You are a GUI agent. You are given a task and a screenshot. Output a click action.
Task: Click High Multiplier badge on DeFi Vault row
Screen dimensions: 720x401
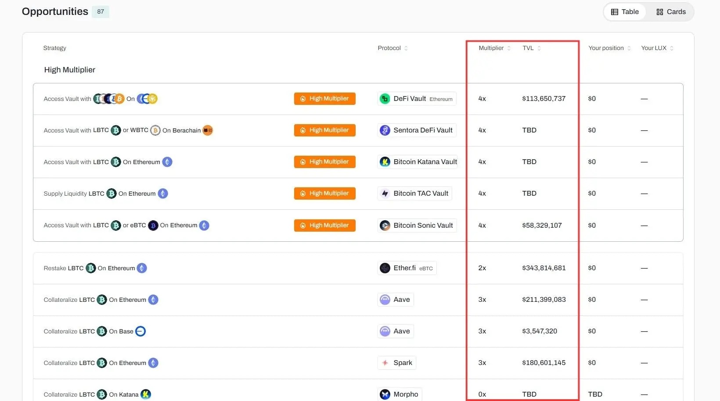[324, 99]
